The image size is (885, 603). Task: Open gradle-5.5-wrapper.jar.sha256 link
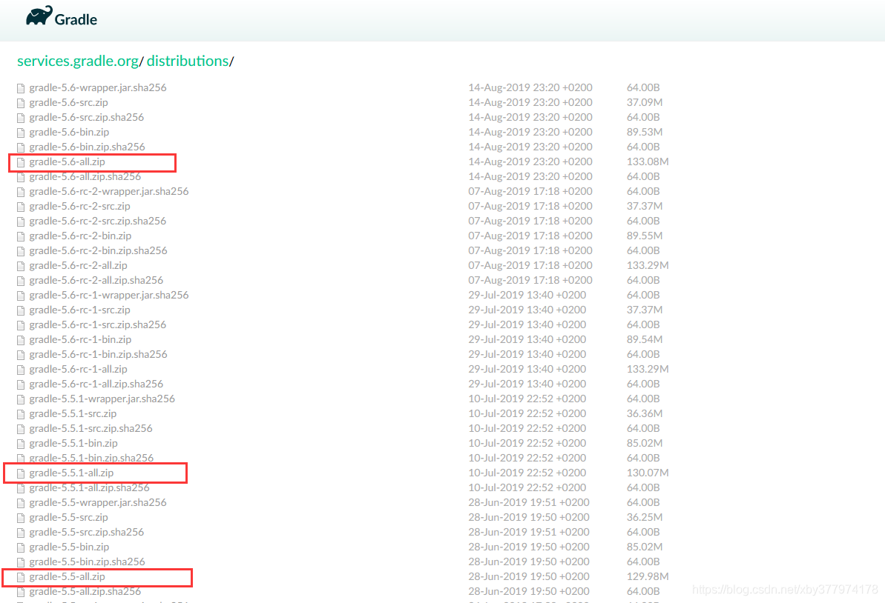coord(98,502)
